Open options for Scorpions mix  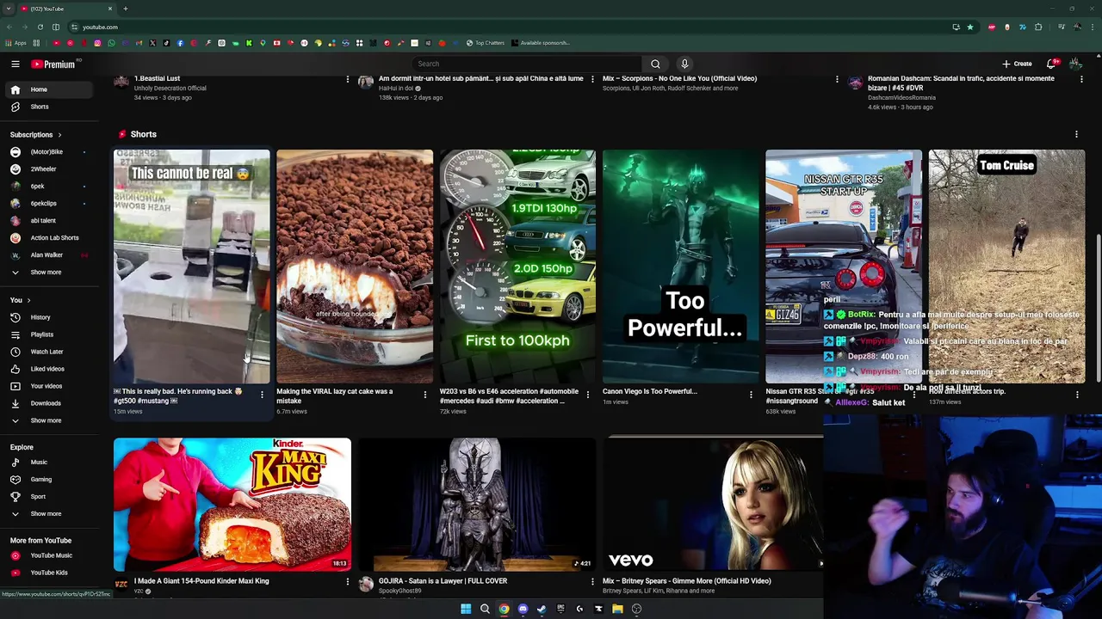point(837,79)
